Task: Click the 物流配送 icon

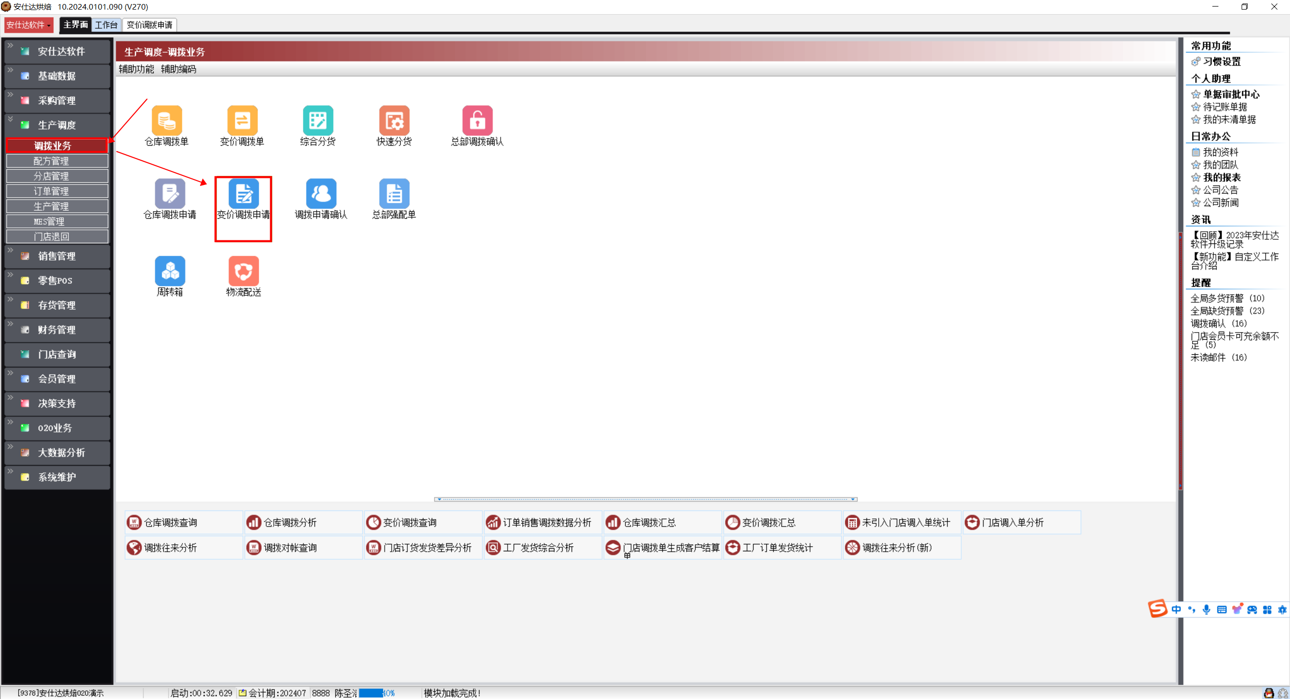Action: click(243, 271)
